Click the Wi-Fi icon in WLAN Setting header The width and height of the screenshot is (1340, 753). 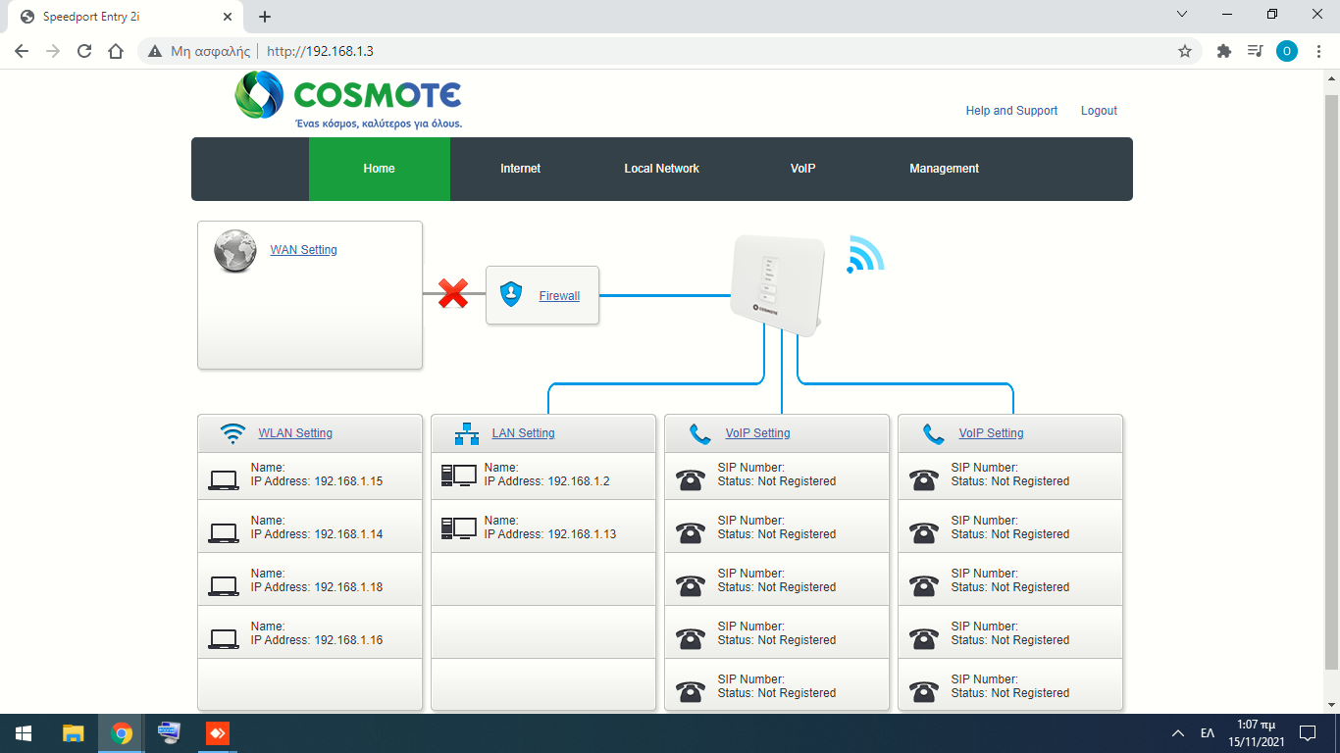(x=232, y=433)
